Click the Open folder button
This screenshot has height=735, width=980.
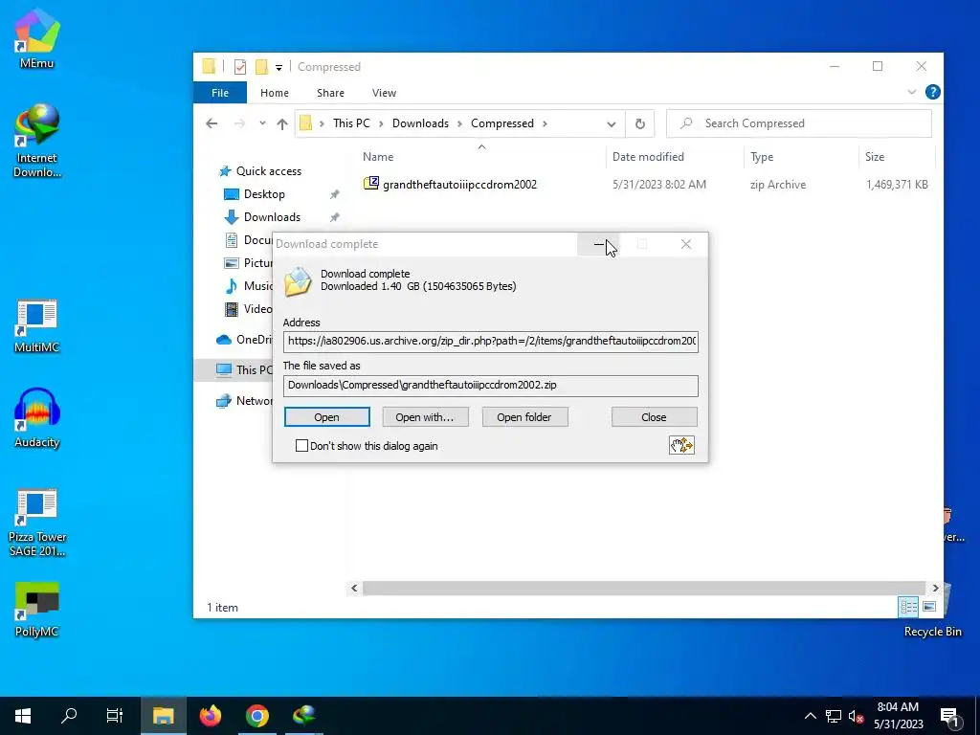click(524, 417)
